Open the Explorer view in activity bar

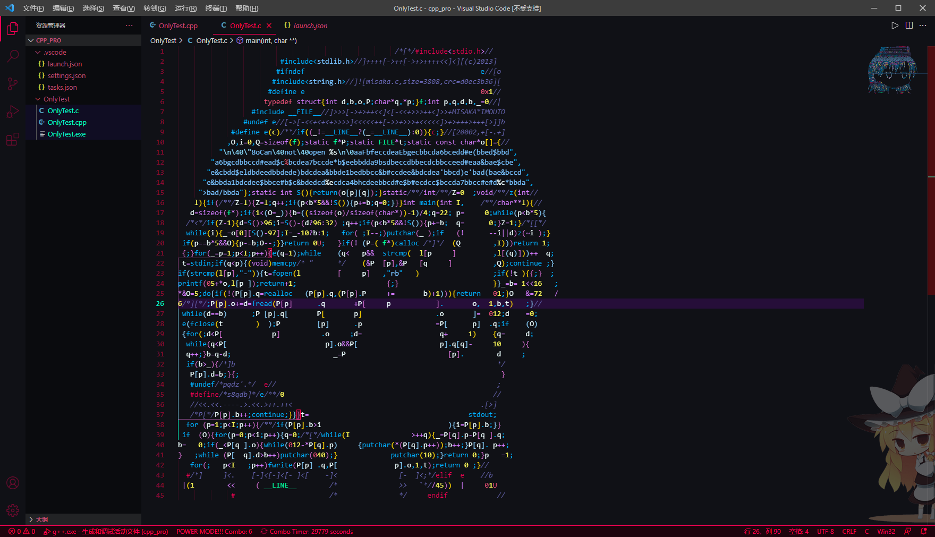tap(13, 29)
